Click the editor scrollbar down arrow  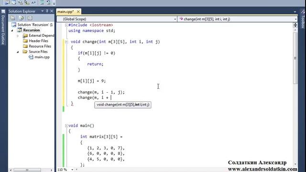(x=295, y=164)
